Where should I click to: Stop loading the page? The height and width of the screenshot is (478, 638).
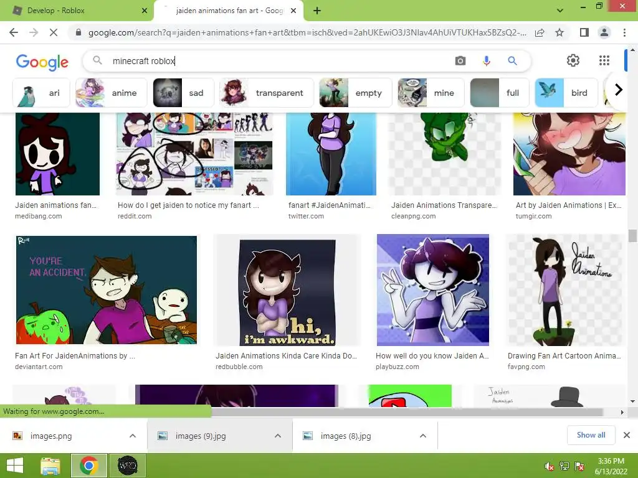click(x=54, y=32)
